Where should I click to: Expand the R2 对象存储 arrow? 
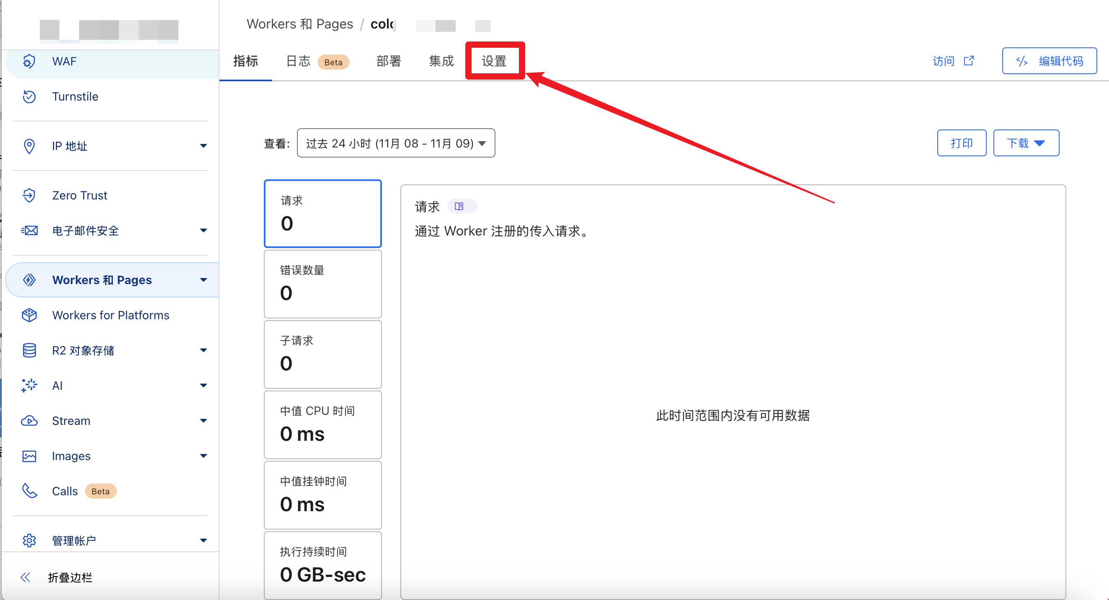(203, 350)
